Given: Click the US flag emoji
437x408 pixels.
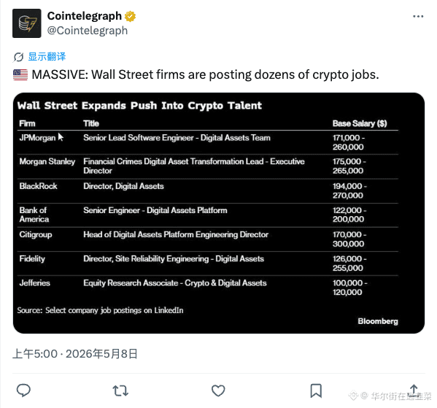Looking at the screenshot, I should pos(20,75).
